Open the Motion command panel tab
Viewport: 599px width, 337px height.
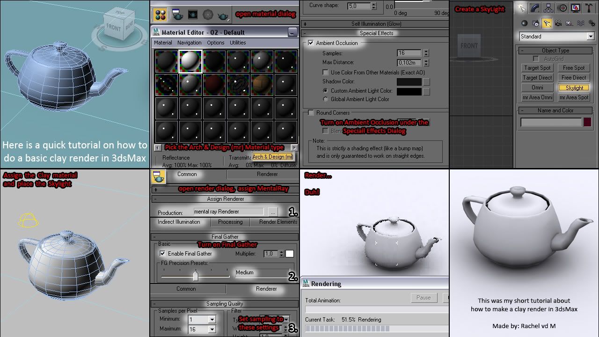562,8
